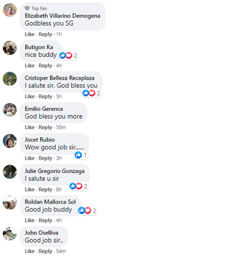Viewport: 245px width, 256px height.
Task: Like Elizabeth Villarino Demogena's comment
Action: (30, 34)
